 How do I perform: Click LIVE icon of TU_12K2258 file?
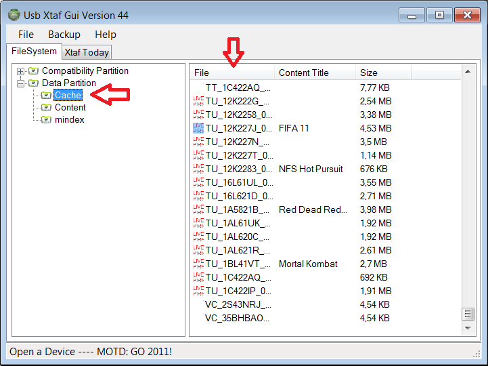point(198,115)
